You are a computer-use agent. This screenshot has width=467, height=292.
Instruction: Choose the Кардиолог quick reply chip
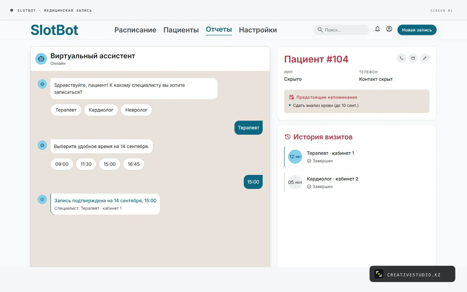[101, 110]
